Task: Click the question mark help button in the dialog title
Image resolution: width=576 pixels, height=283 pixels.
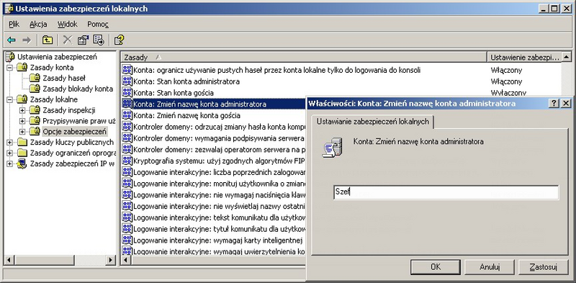Action: (554, 104)
